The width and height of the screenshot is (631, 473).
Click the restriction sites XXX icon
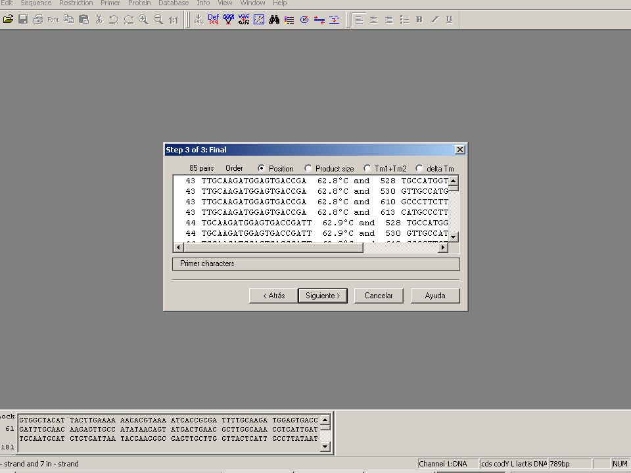pos(229,19)
